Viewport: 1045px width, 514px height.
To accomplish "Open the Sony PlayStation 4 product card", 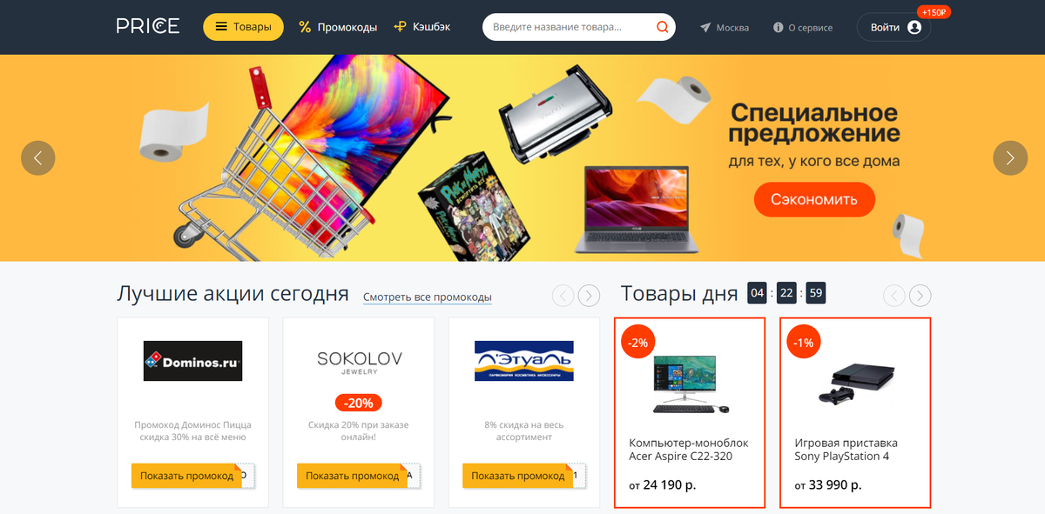I will tap(855, 413).
